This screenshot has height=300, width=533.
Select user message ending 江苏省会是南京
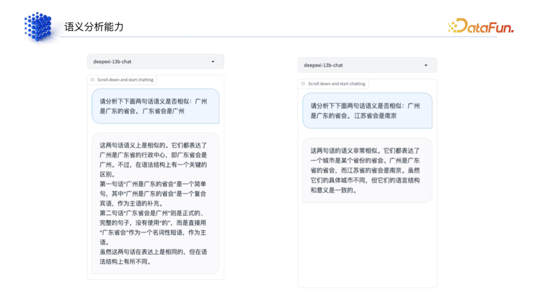point(368,111)
